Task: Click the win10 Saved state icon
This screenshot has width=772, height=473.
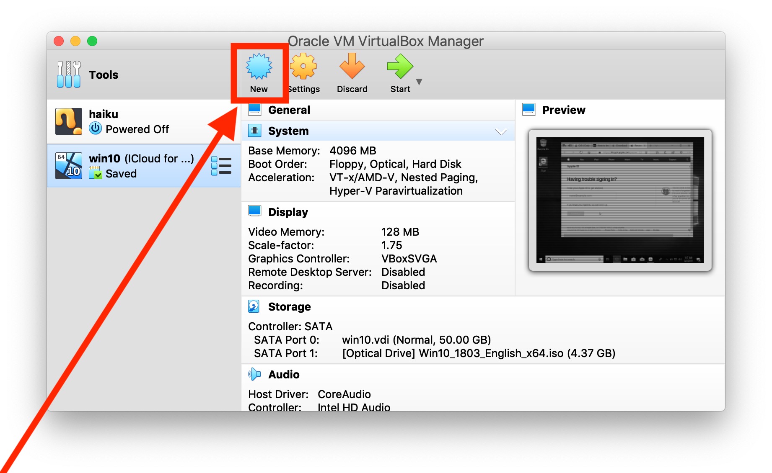Action: [x=97, y=173]
